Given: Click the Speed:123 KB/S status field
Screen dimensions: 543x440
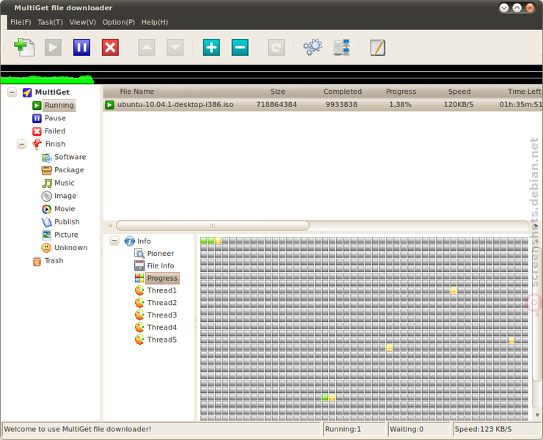Looking at the screenshot, I should point(498,429).
